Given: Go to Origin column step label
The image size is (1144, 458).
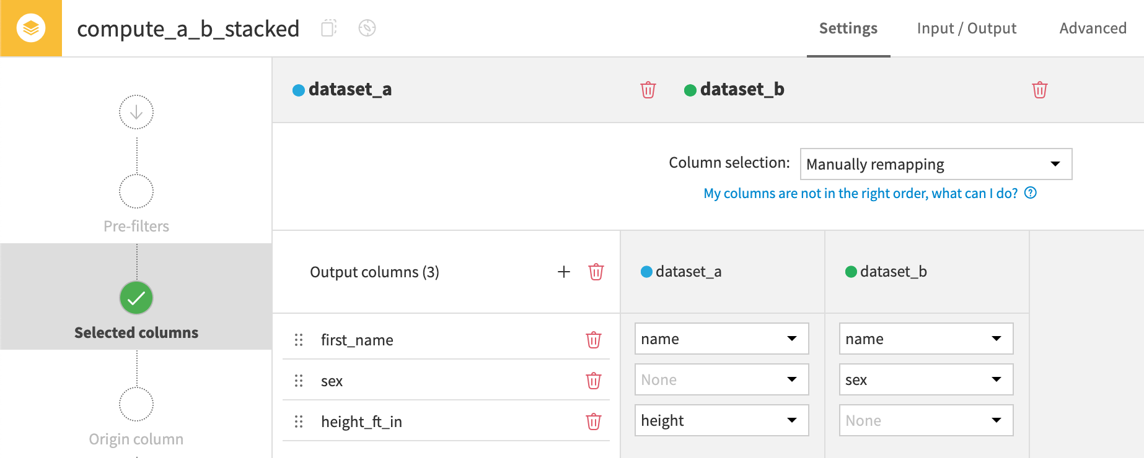Looking at the screenshot, I should click(136, 439).
